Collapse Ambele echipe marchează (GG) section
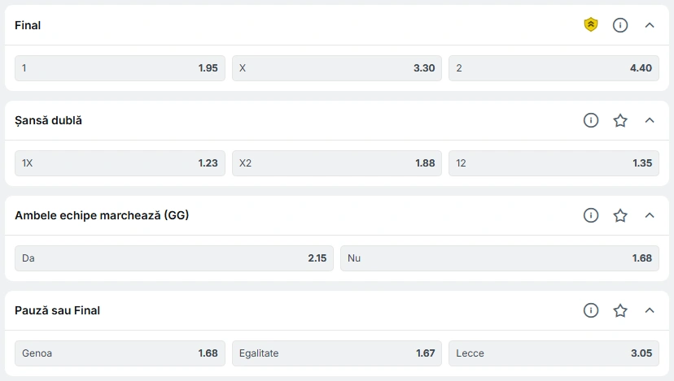The height and width of the screenshot is (381, 674). (x=650, y=215)
